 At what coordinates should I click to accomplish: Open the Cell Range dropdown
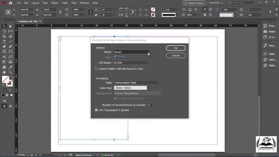[x=148, y=63]
